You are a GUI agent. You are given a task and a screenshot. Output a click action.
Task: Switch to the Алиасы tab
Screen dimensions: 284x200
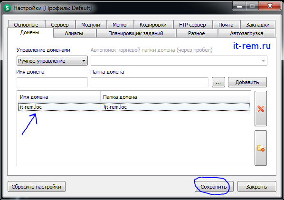(74, 33)
